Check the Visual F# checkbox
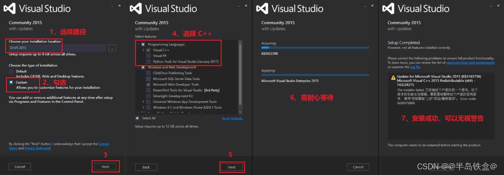Image resolution: width=504 pixels, height=175 pixels. point(148,56)
